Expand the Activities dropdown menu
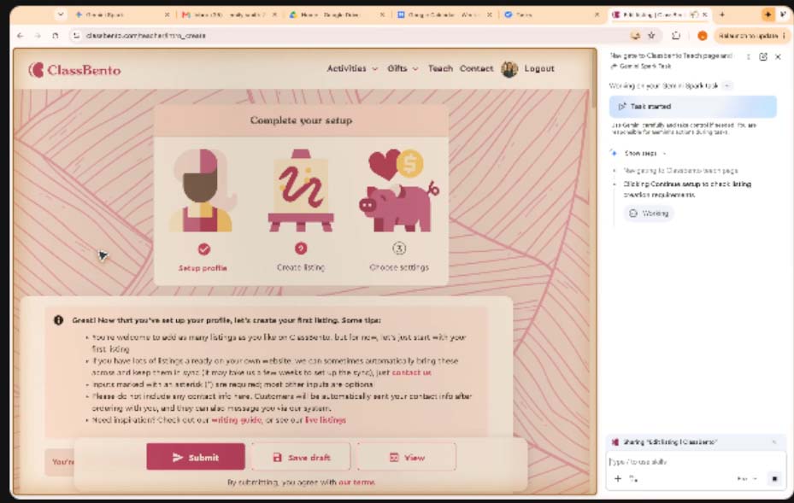The height and width of the screenshot is (503, 794). point(352,68)
